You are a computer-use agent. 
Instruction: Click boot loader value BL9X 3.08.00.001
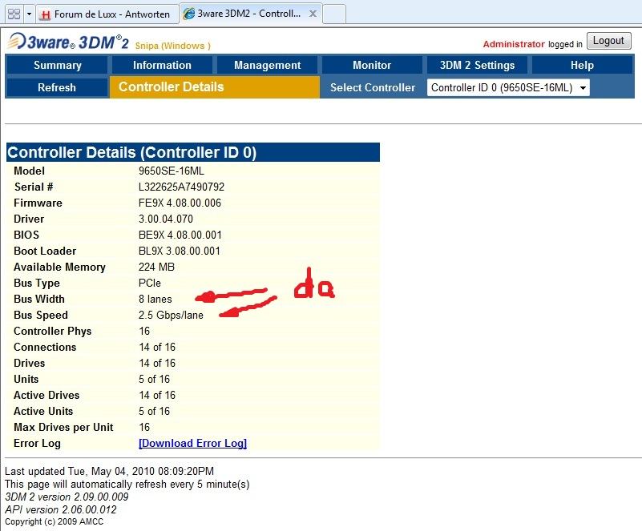179,251
